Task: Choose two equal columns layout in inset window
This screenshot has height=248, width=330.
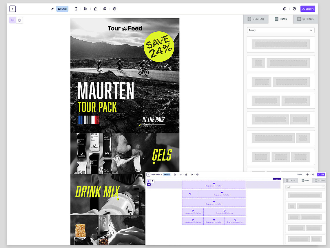Action: click(x=305, y=228)
